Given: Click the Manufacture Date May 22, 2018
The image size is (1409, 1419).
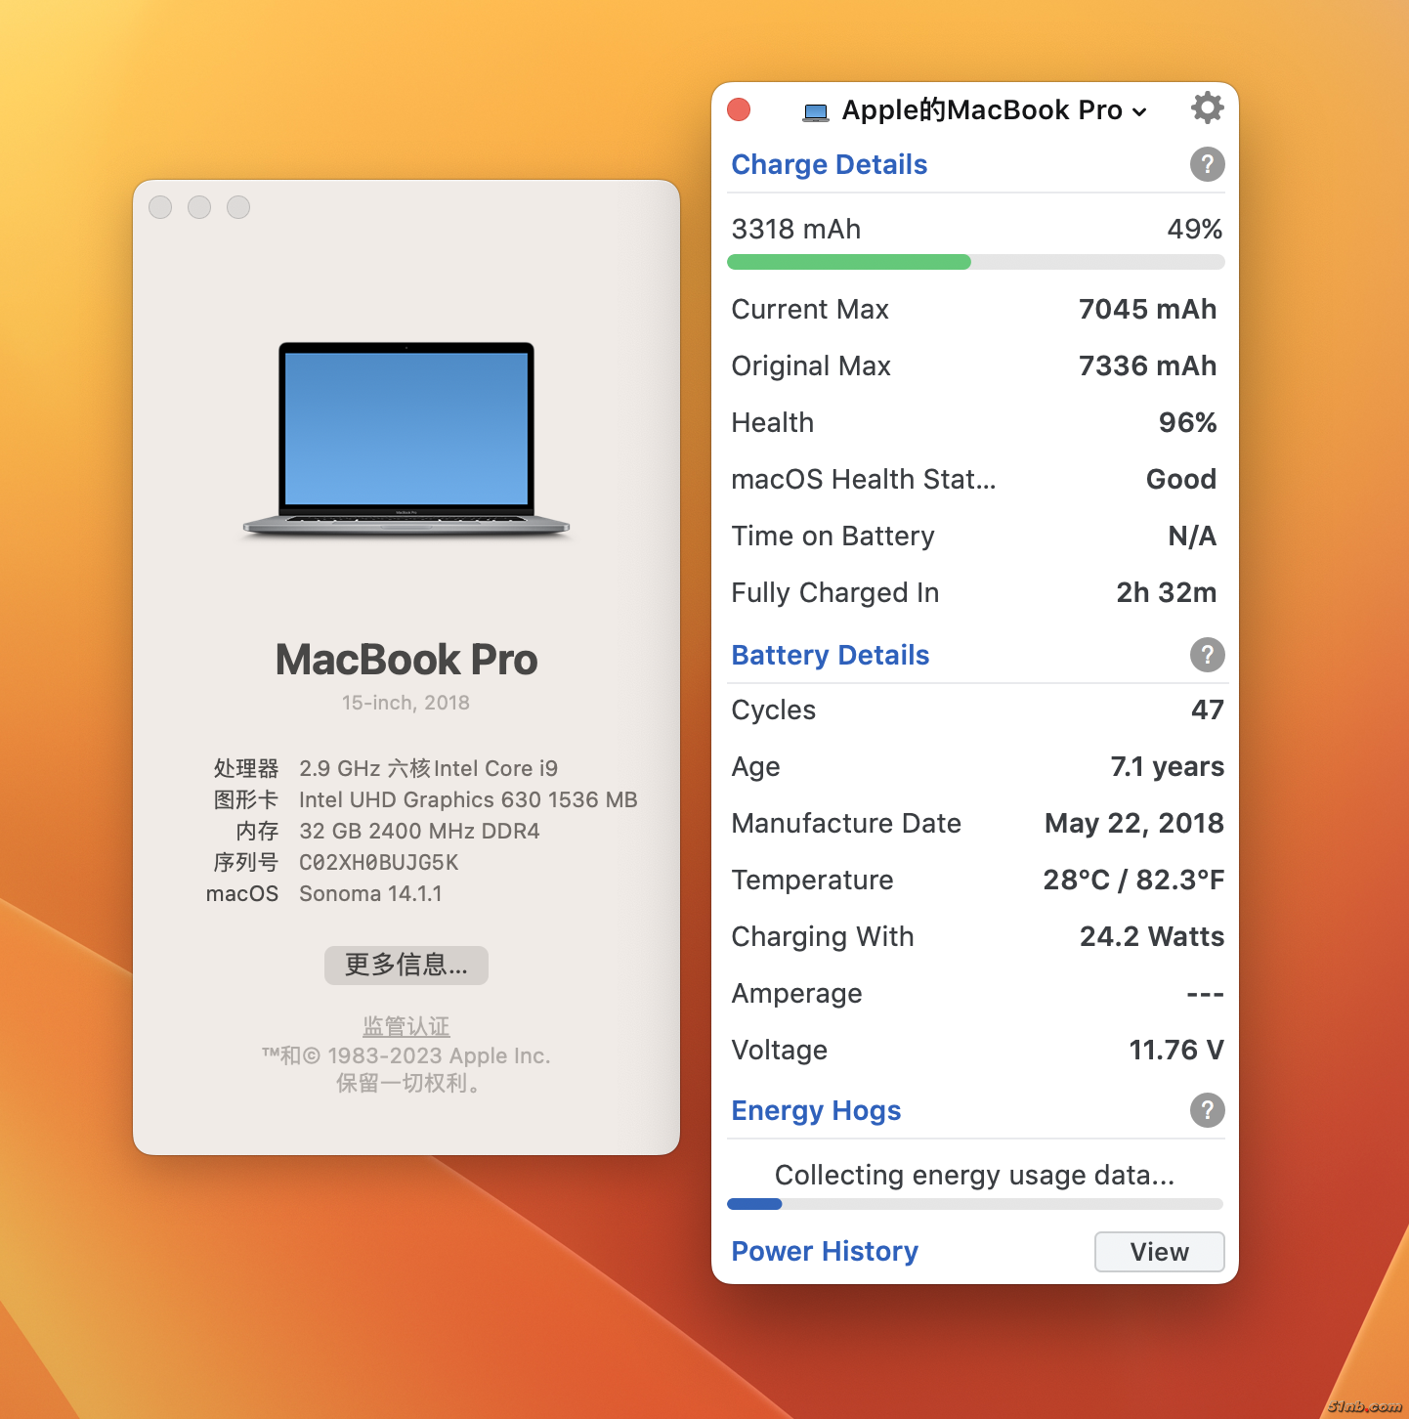Looking at the screenshot, I should [1134, 823].
